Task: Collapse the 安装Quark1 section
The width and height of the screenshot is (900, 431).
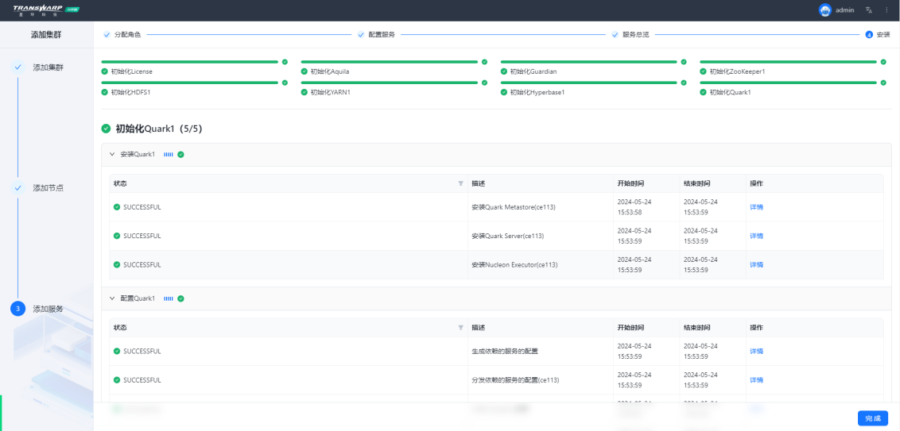Action: tap(113, 154)
